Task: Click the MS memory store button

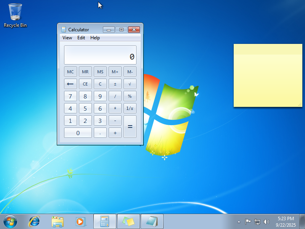Action: 100,72
